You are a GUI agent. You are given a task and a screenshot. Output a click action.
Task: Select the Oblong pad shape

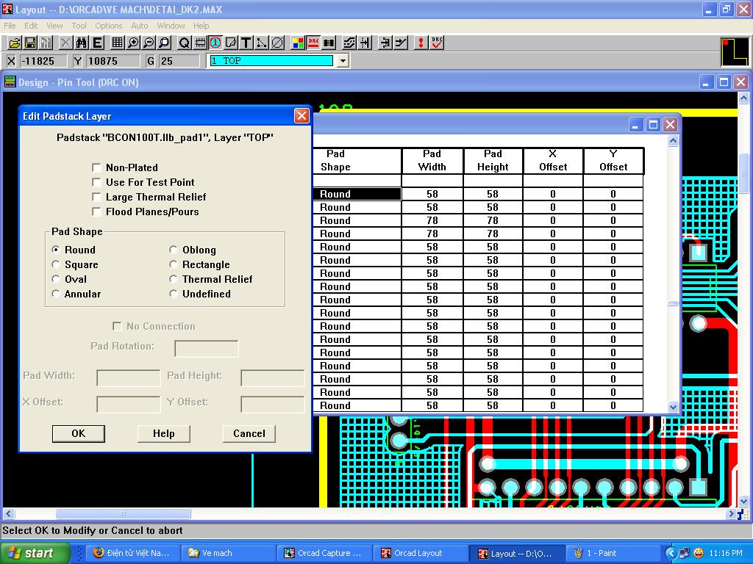click(x=174, y=250)
